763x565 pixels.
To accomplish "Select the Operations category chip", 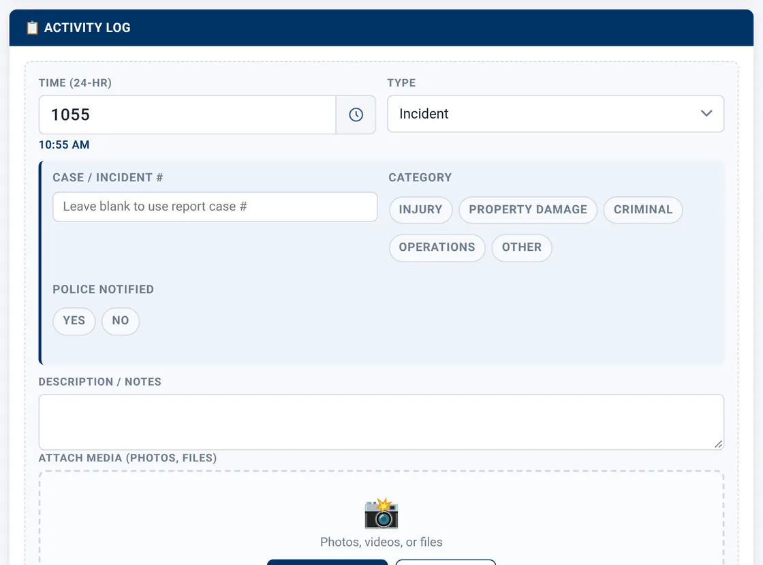I will pyautogui.click(x=437, y=247).
